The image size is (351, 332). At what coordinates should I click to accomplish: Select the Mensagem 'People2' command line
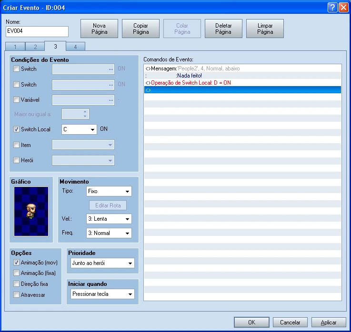click(243, 68)
